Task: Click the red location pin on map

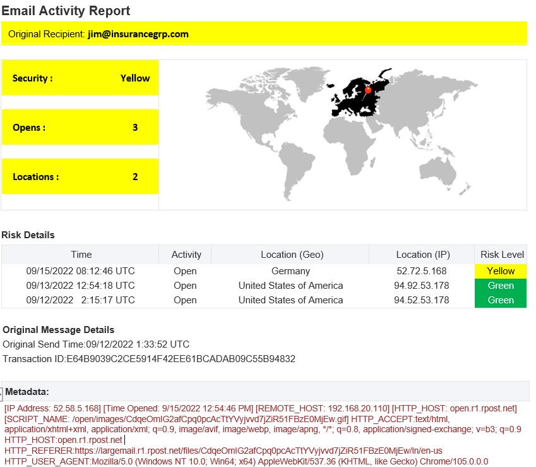Action: (368, 90)
